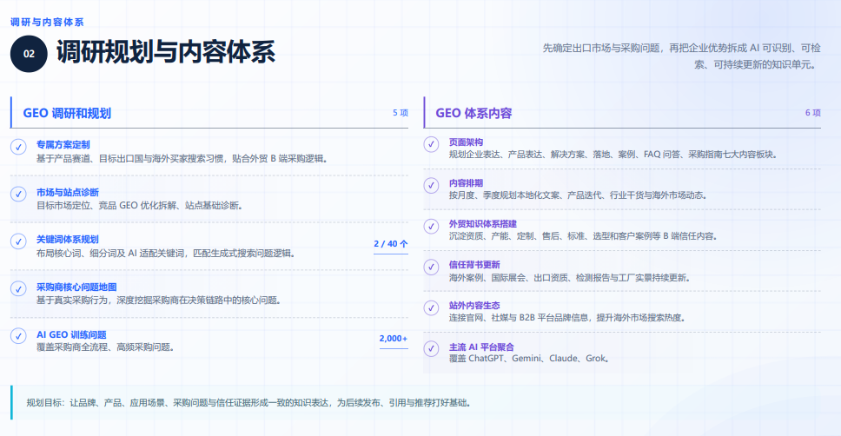841x436 pixels.
Task: Click the check icon beside 信任背书更新
Action: click(431, 267)
